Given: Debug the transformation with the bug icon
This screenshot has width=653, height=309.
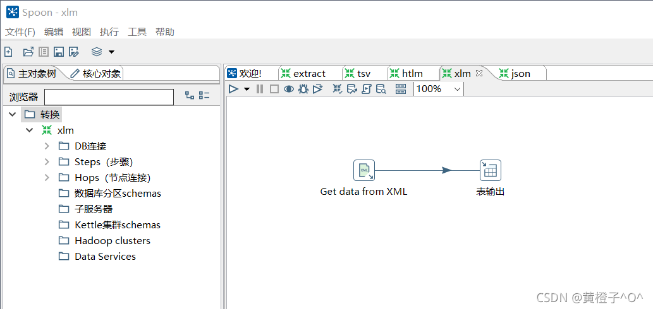Looking at the screenshot, I should pos(303,89).
